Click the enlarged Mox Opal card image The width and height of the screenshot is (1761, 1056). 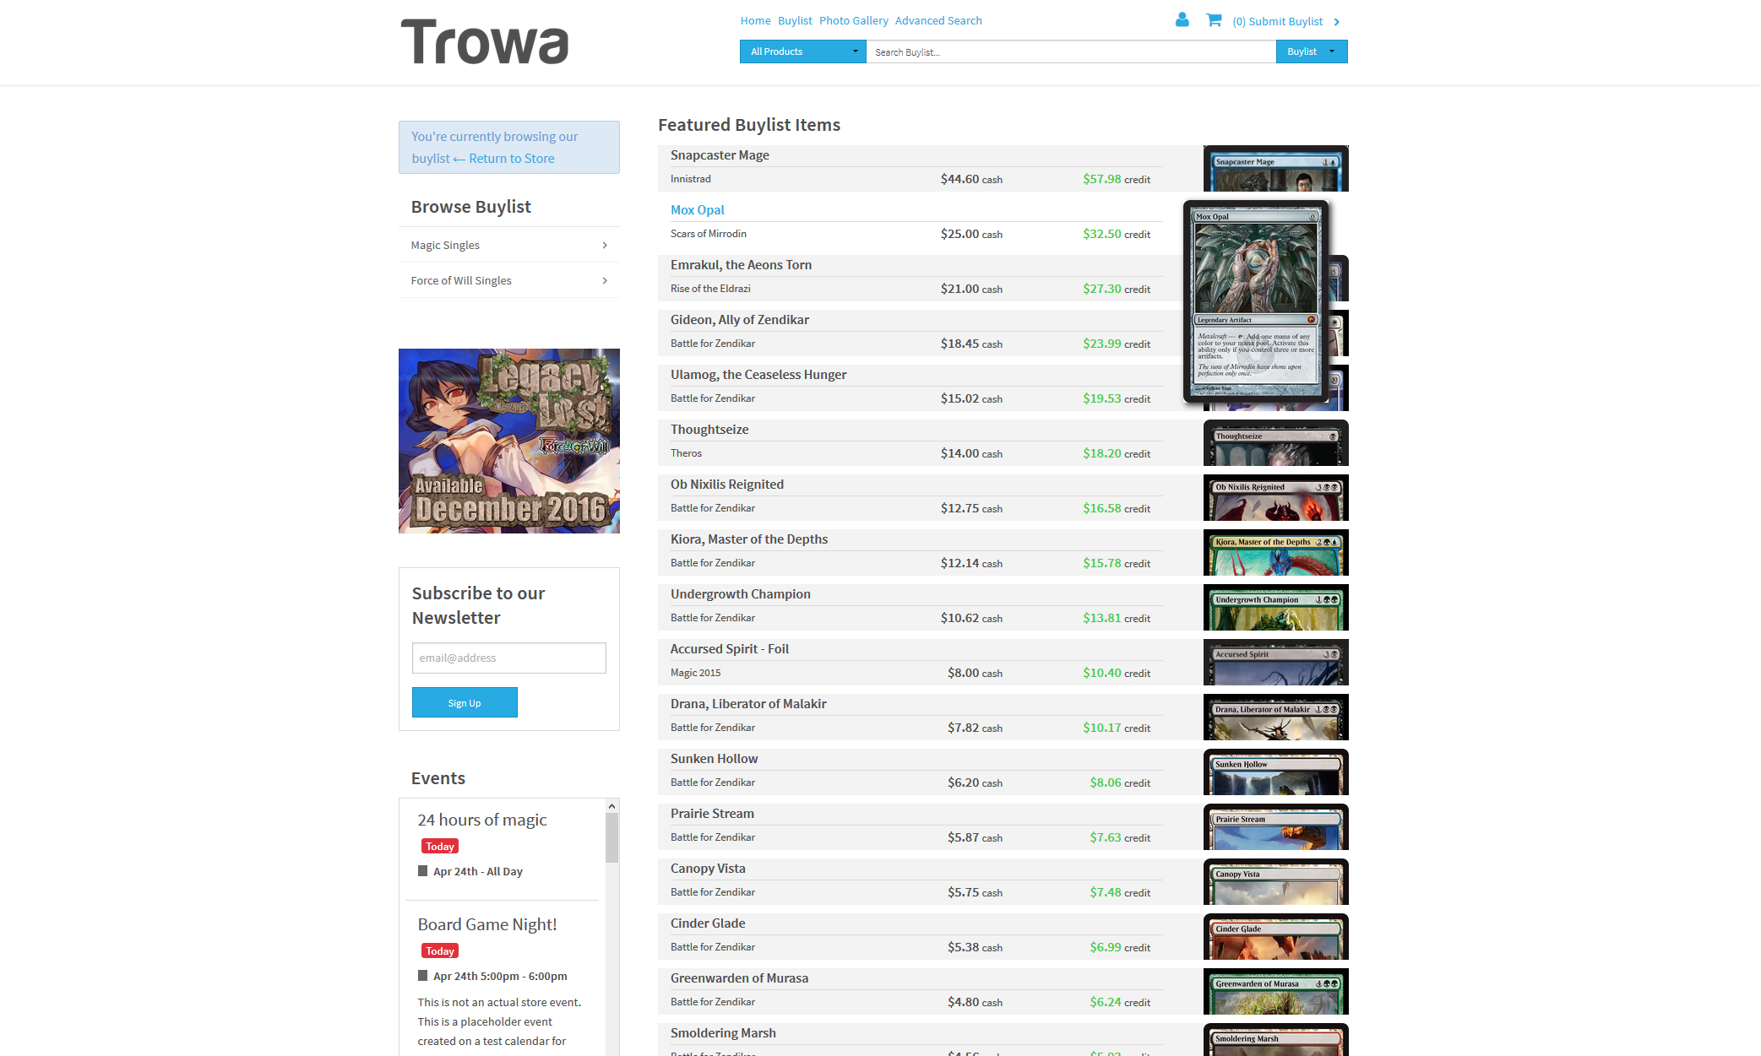click(1256, 301)
